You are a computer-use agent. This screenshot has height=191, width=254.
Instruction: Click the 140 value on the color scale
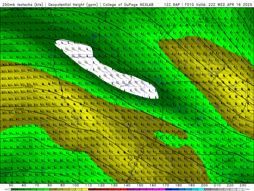[127, 185]
